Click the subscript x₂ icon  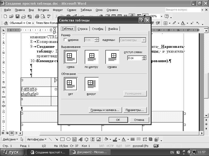(x=198, y=23)
